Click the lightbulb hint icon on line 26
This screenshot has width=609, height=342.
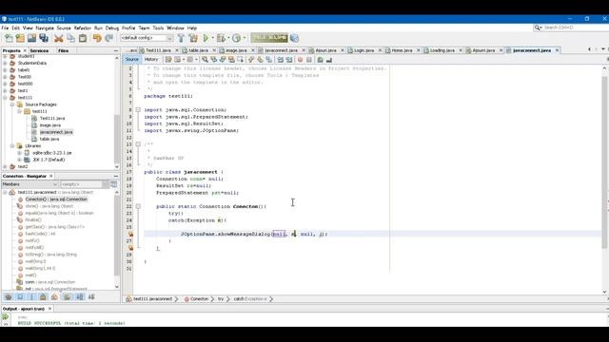pos(131,235)
